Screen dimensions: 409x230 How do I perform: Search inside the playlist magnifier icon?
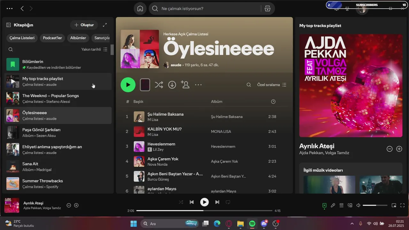[x=249, y=85]
